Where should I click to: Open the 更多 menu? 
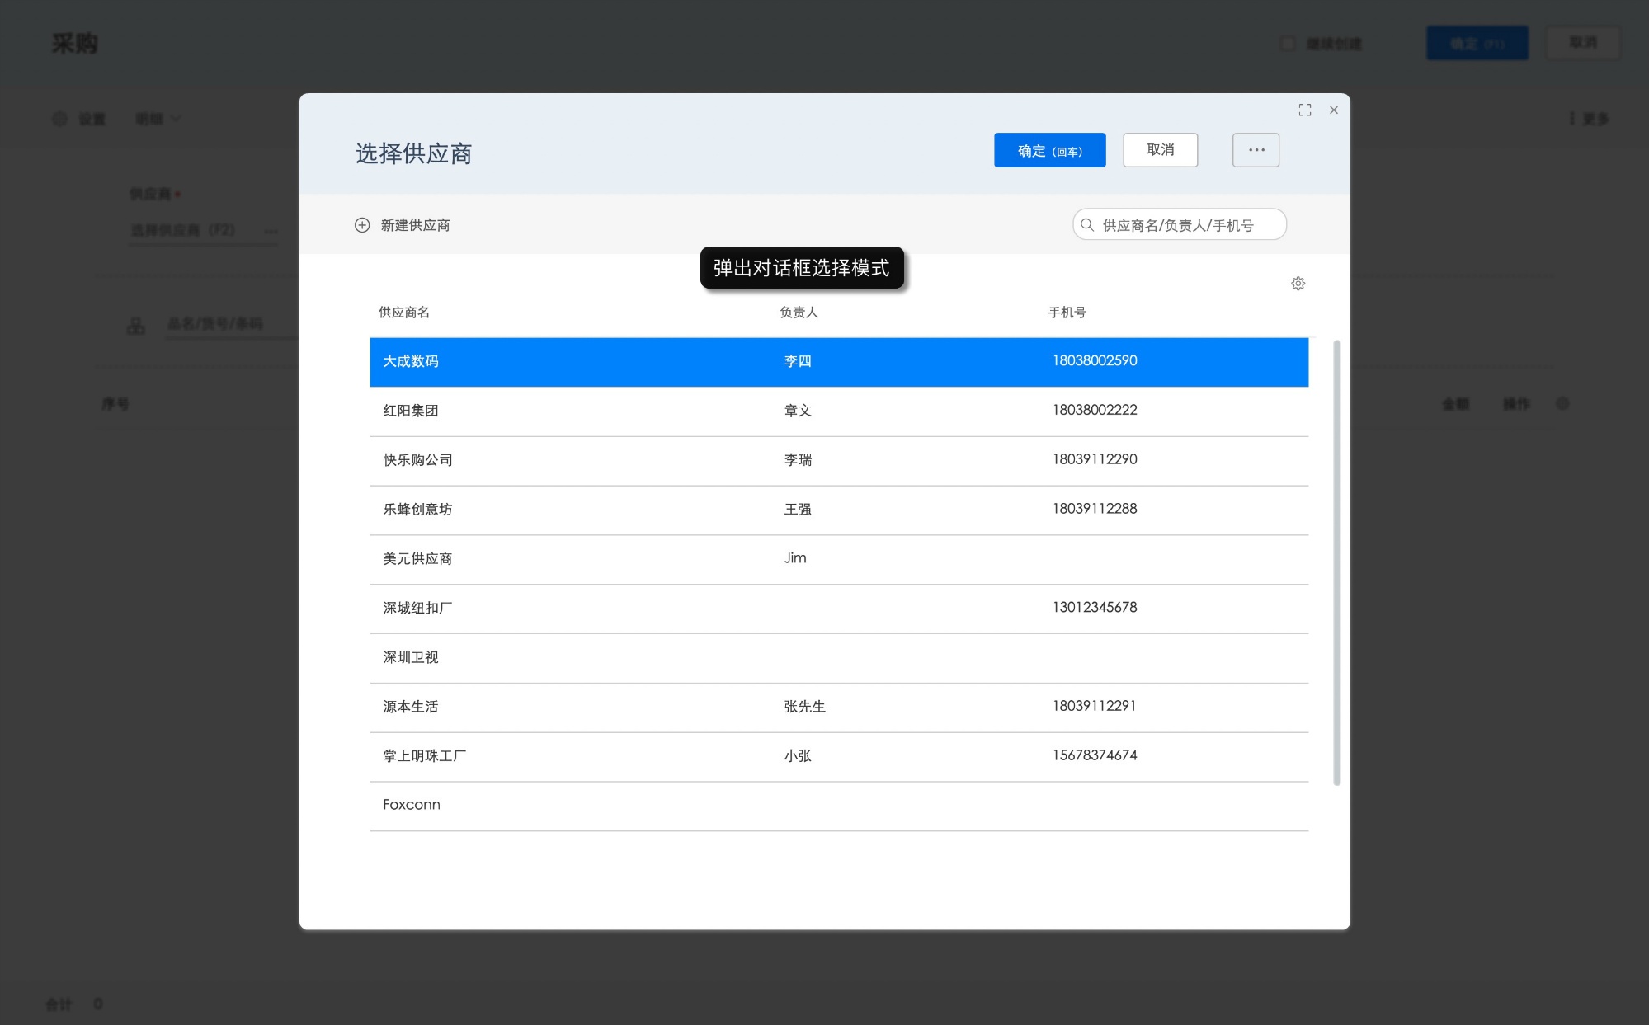(x=1588, y=118)
